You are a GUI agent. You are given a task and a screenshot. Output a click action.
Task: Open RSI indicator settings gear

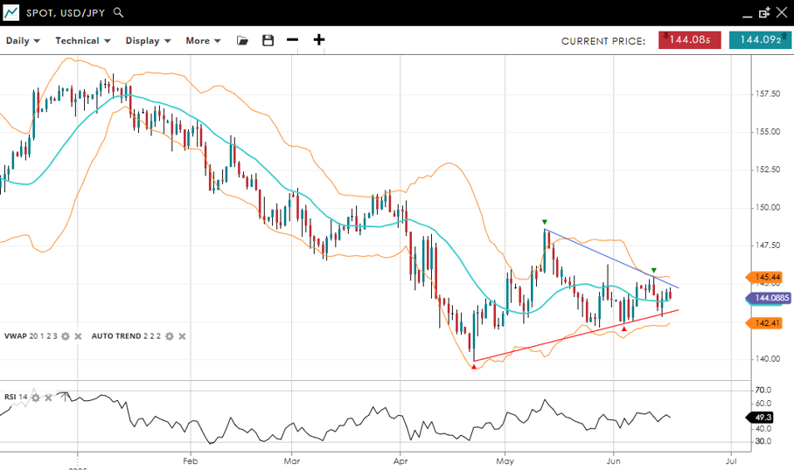pos(36,397)
